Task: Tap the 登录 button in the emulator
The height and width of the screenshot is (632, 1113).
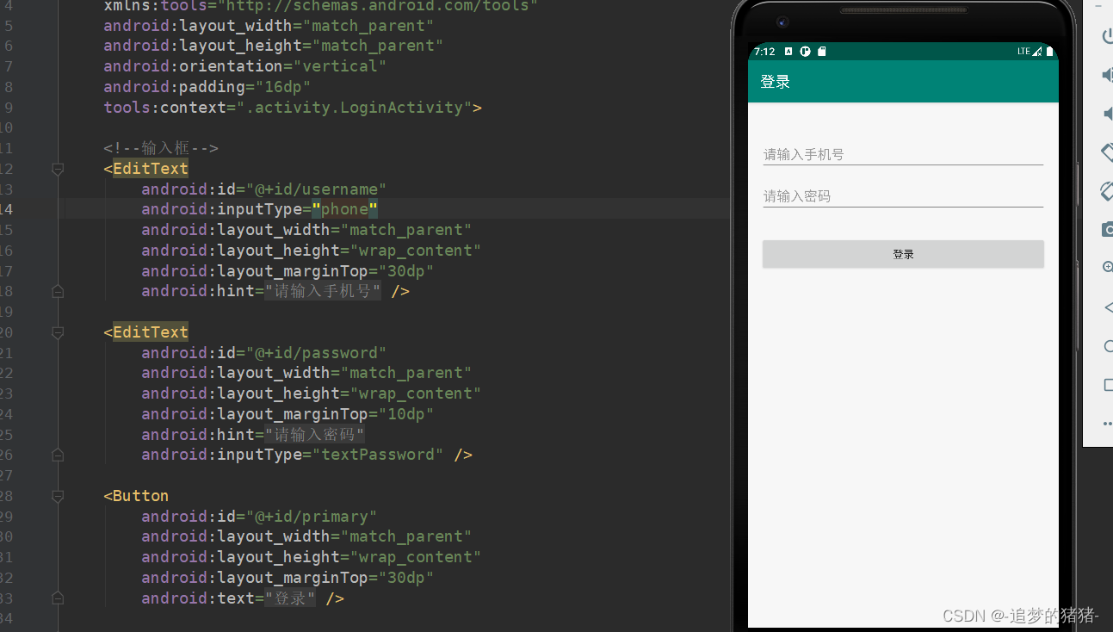Action: 902,253
